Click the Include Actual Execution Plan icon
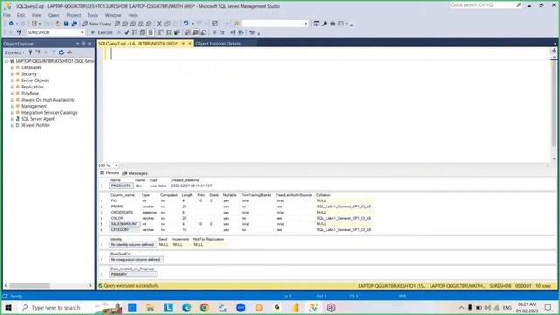Viewport: 560px width, 315px height. tap(161, 32)
